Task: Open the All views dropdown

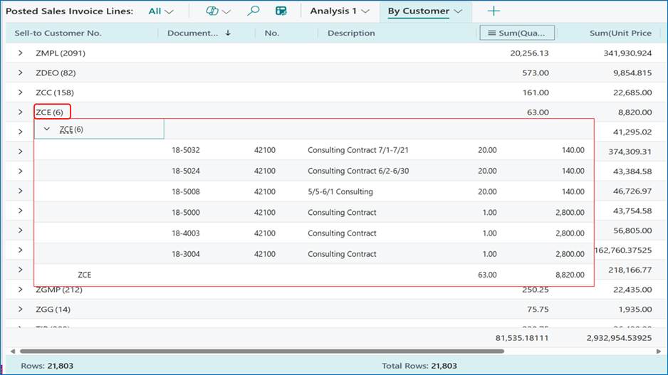Action: click(x=161, y=11)
